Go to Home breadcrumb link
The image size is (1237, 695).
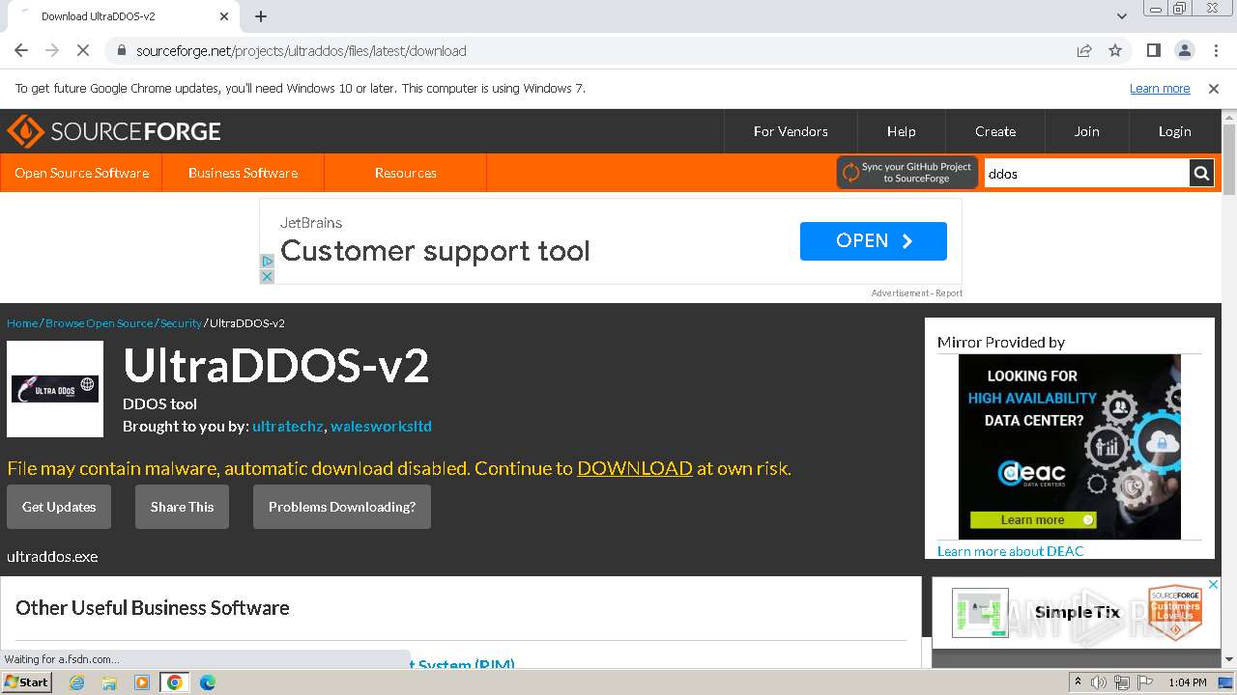click(22, 323)
